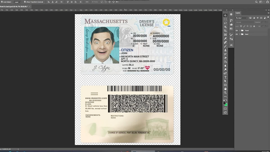The width and height of the screenshot is (270, 152).
Task: Expand the Front layer group
Action: (240, 31)
